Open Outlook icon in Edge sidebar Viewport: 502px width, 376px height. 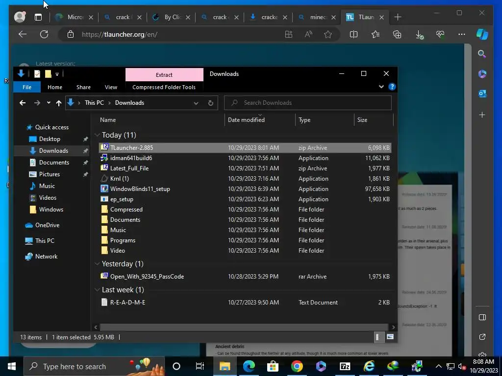pos(482,94)
